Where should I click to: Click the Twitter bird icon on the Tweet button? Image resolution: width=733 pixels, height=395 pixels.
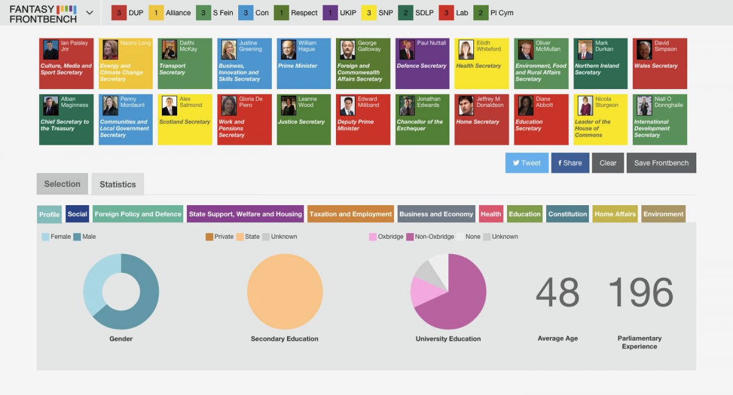tap(515, 163)
